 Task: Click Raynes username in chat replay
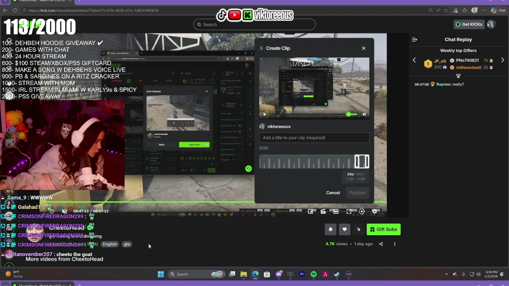(443, 84)
